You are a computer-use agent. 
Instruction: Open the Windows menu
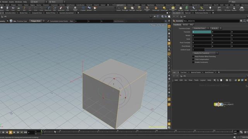(19, 2)
